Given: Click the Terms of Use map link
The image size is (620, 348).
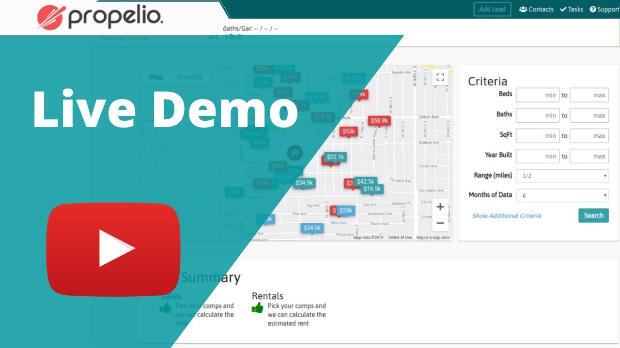Looking at the screenshot, I should click(400, 238).
